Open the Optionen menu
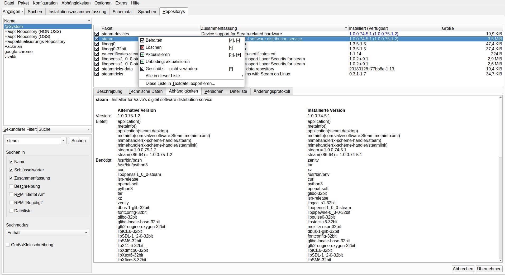 [103, 3]
